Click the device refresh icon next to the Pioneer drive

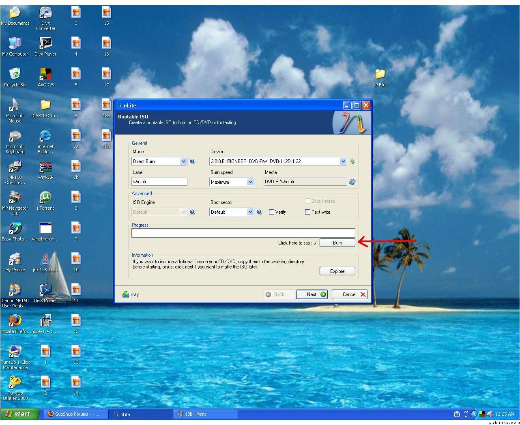pyautogui.click(x=352, y=161)
